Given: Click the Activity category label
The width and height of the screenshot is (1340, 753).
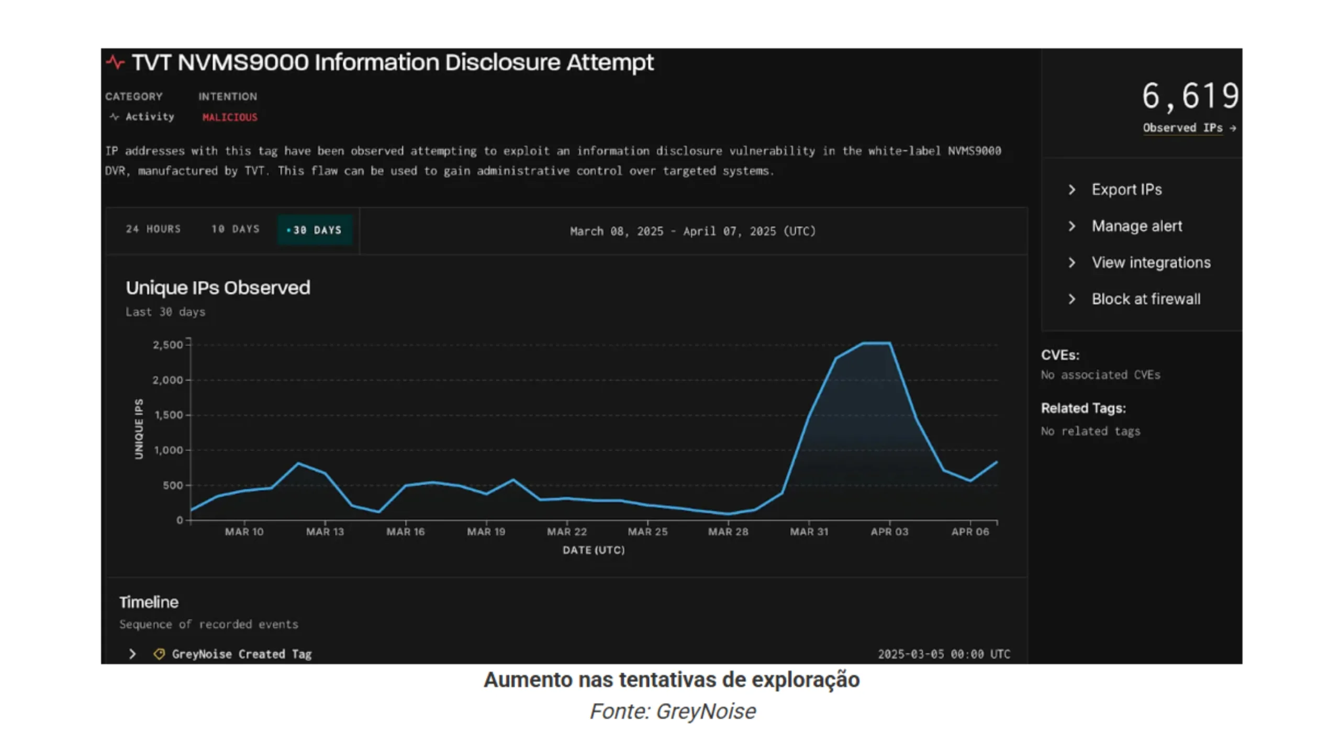Looking at the screenshot, I should click(150, 117).
